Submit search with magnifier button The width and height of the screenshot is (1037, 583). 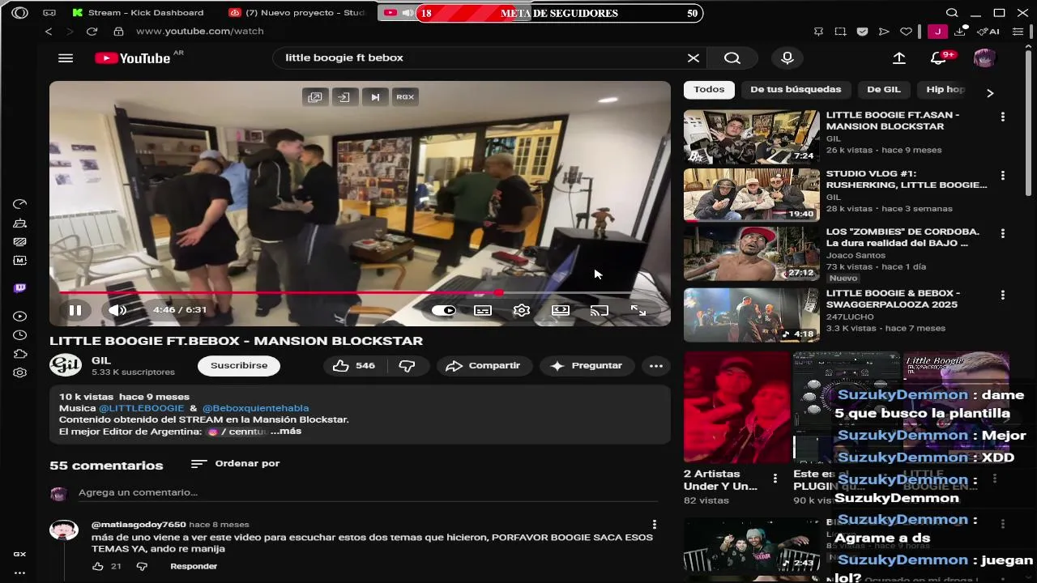(x=732, y=58)
